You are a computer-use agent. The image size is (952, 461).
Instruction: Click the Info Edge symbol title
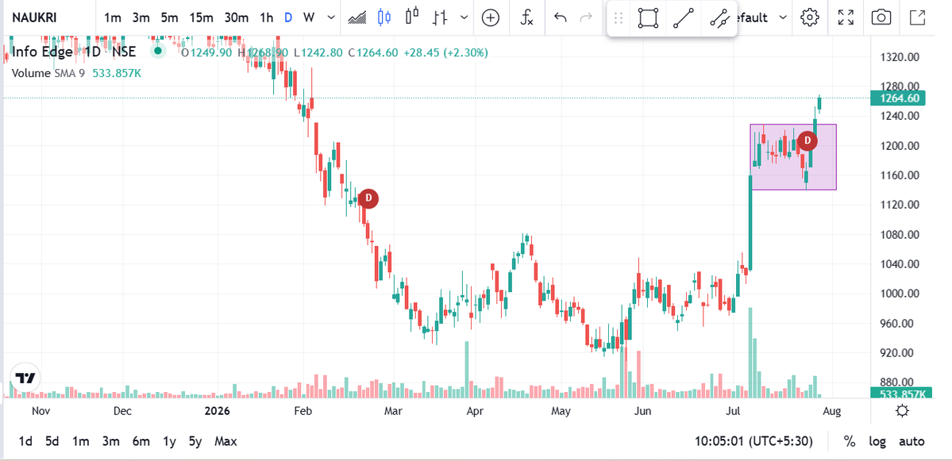coord(43,52)
